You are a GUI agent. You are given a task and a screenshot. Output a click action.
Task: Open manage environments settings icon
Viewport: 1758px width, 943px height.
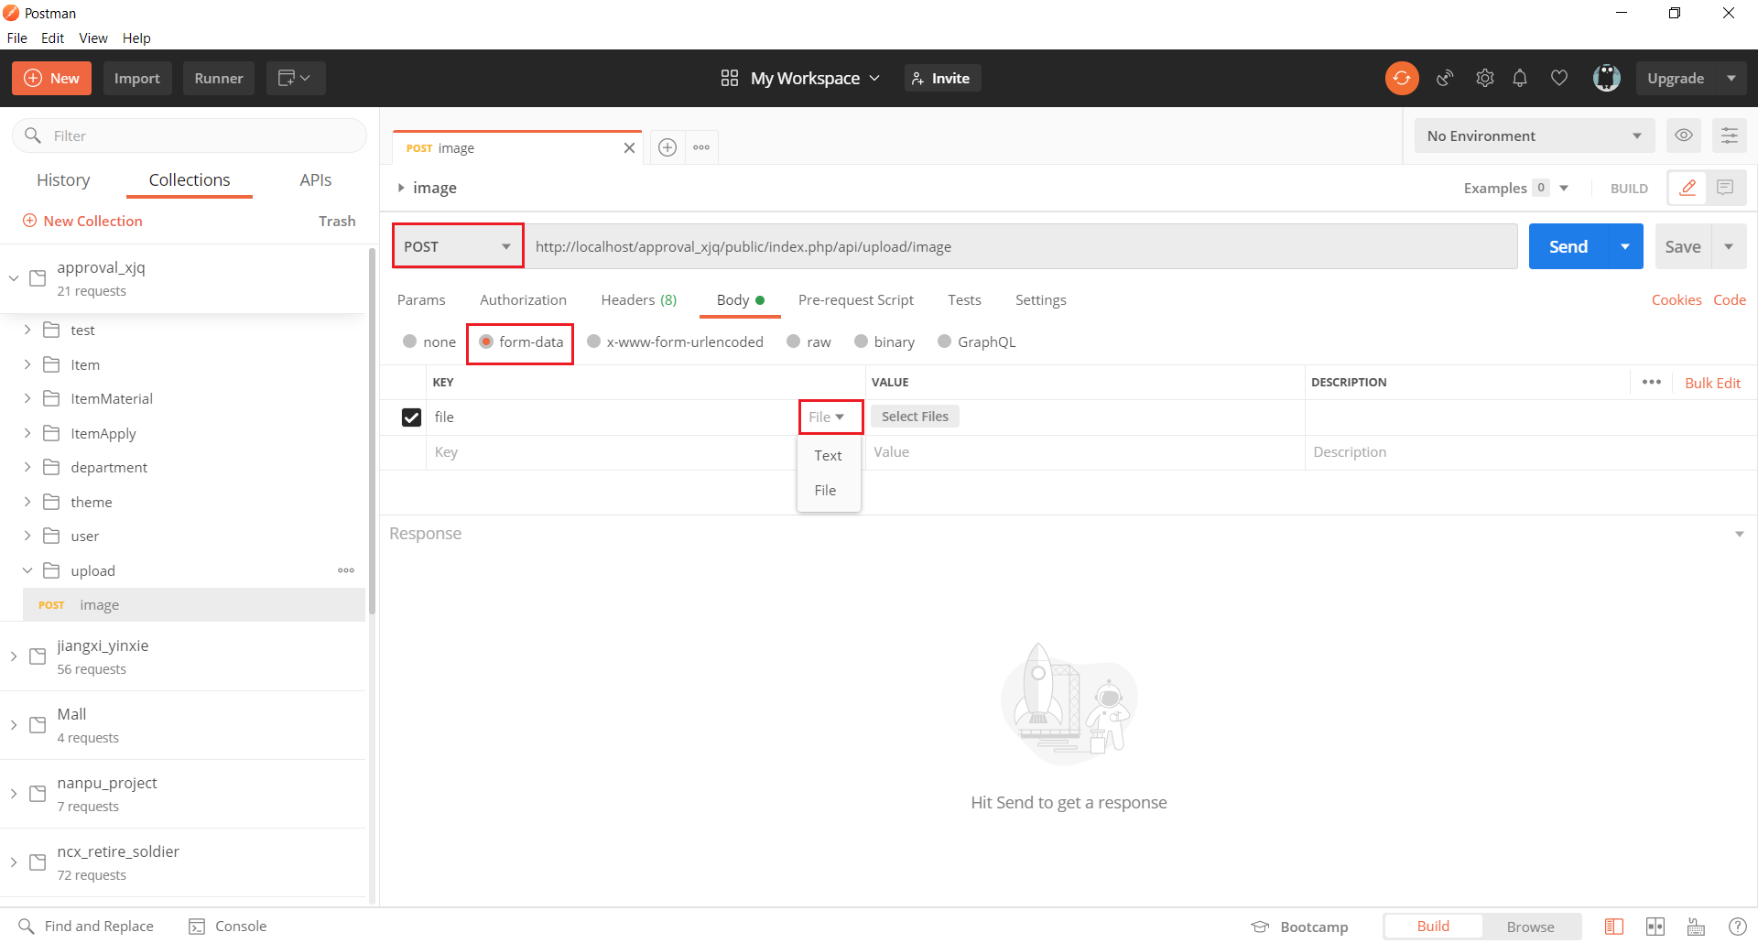pyautogui.click(x=1730, y=135)
